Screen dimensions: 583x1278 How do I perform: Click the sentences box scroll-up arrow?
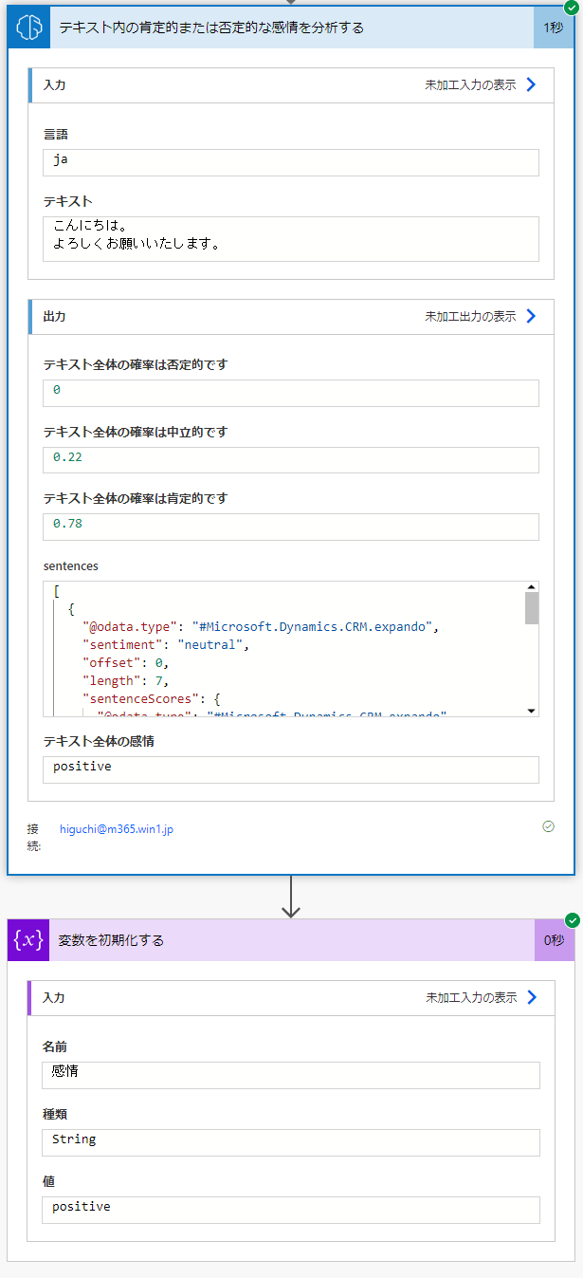tap(532, 586)
